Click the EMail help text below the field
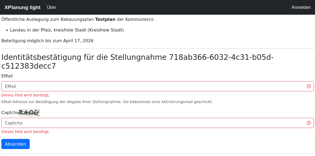The height and width of the screenshot is (156, 315). (107, 102)
